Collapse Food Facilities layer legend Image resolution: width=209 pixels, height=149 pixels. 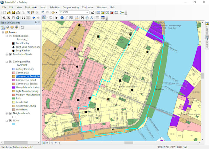click(6, 36)
